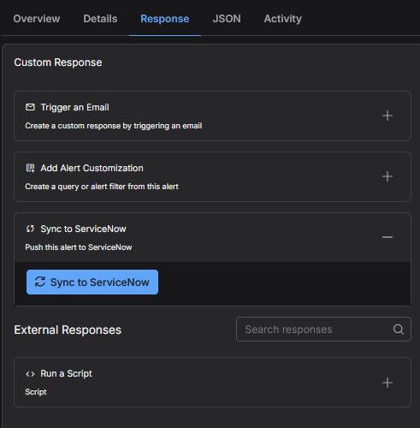Click the Add Alert Customization heading text
The width and height of the screenshot is (420, 428).
[x=92, y=168]
